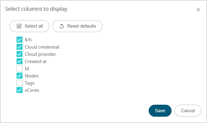Click the Cloud credential label text
This screenshot has width=207, height=123.
[42, 47]
